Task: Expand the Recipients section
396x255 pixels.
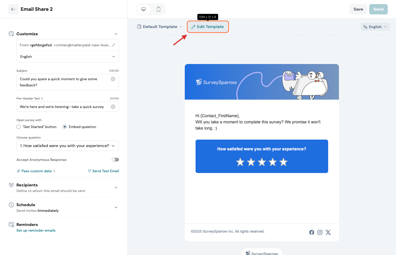Action: click(116, 188)
